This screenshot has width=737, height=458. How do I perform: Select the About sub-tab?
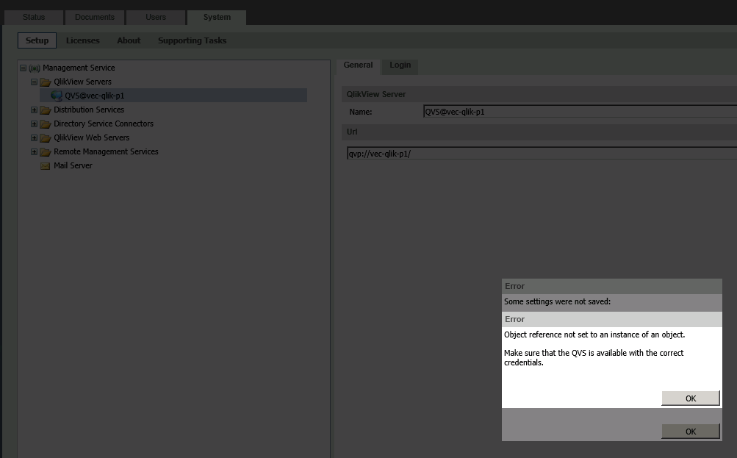129,40
